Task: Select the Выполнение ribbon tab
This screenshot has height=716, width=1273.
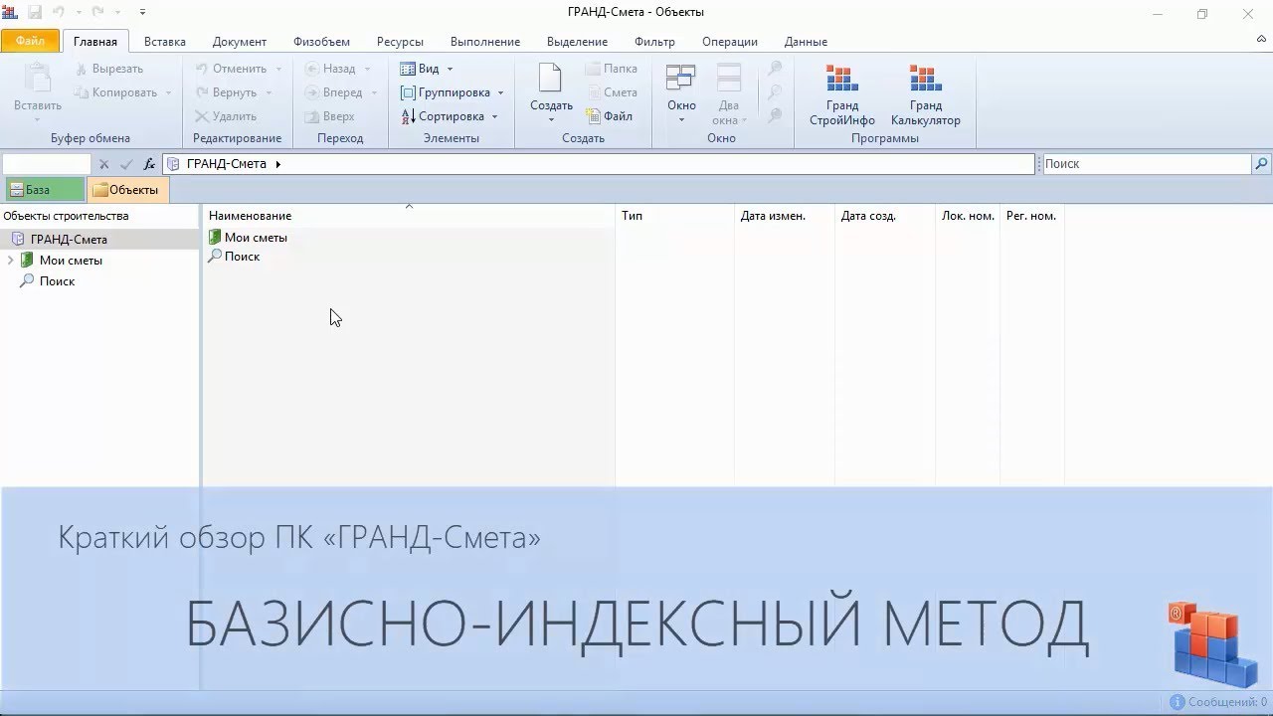Action: [x=485, y=42]
